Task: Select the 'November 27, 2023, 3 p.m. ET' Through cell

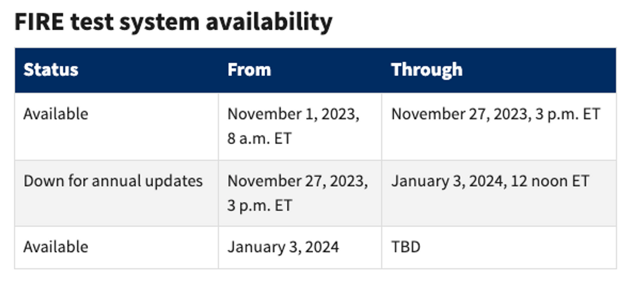Action: pyautogui.click(x=495, y=114)
